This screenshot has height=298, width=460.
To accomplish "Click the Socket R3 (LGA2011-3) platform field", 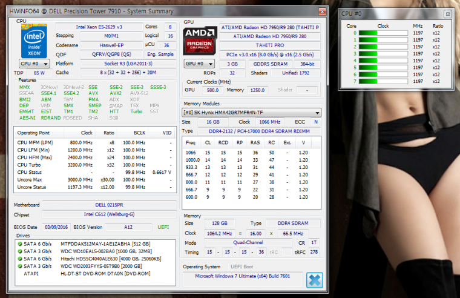I will pos(128,64).
